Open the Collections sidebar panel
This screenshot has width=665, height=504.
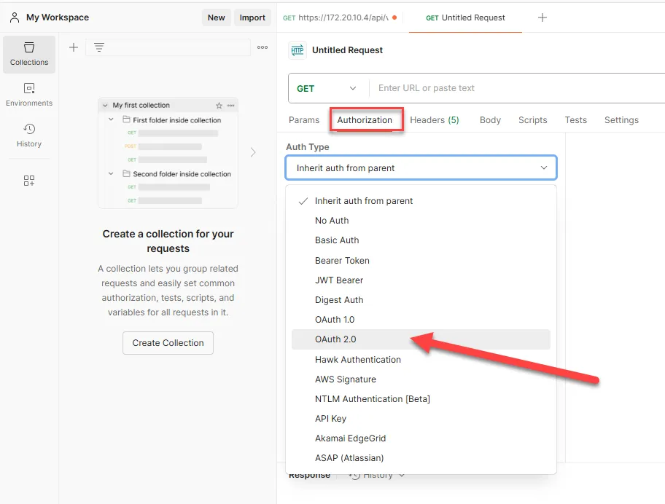[x=29, y=54]
